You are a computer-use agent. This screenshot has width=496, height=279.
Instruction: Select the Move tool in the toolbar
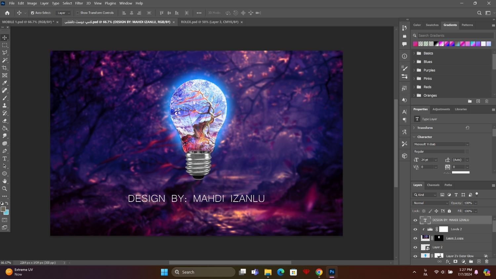pos(5,38)
